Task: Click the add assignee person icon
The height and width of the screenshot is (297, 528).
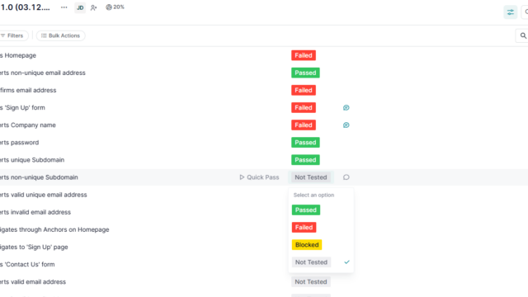Action: click(x=93, y=7)
